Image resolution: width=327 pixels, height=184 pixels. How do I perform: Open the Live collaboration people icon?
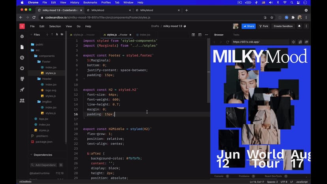(22, 101)
